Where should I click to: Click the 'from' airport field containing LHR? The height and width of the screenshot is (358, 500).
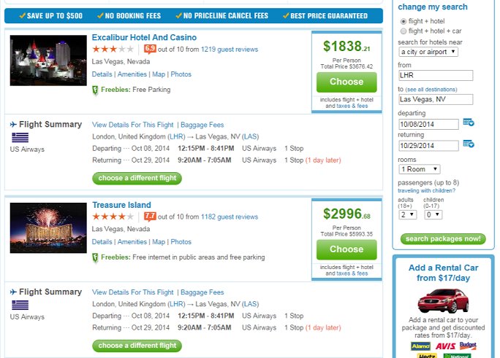click(436, 75)
